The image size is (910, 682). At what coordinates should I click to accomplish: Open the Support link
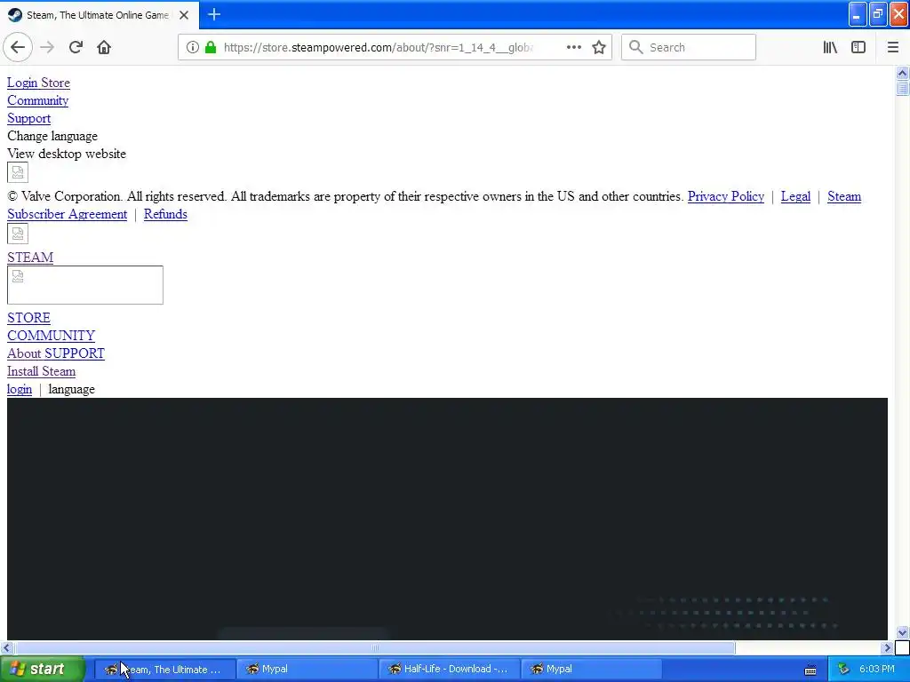(29, 118)
